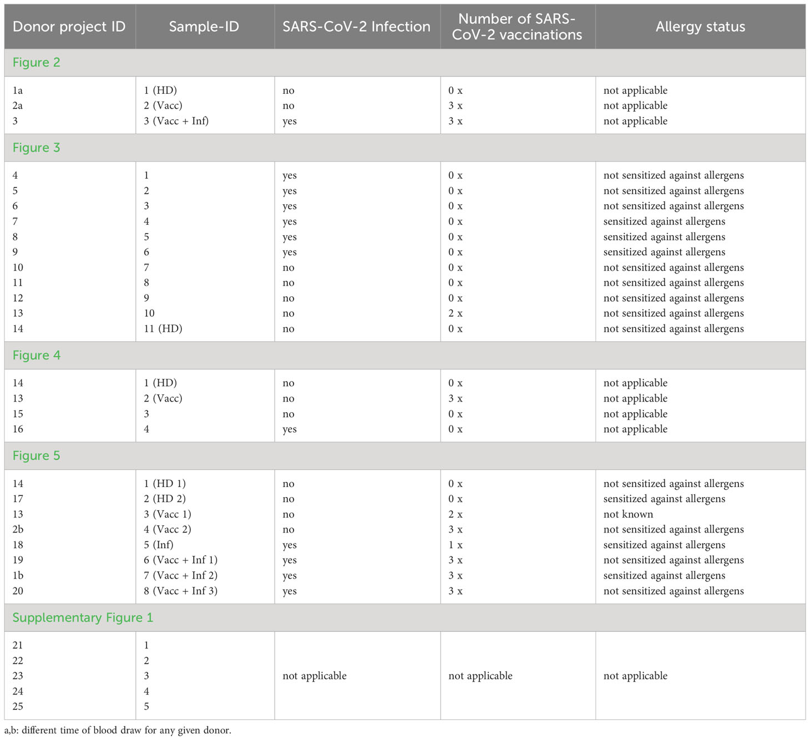Screen dimensions: 810x740
Task: Click the Allergy status column header
Action: pos(700,27)
